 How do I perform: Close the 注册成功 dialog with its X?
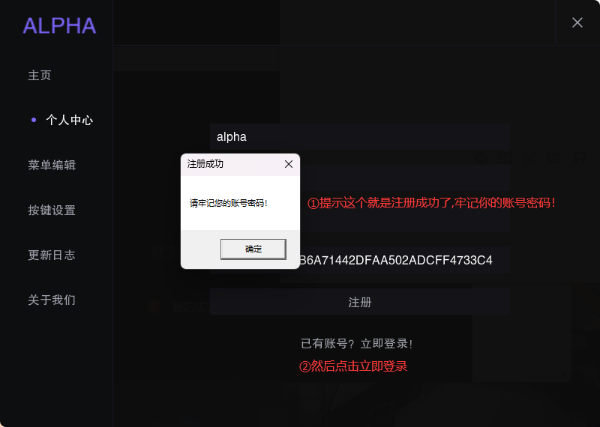[x=289, y=164]
